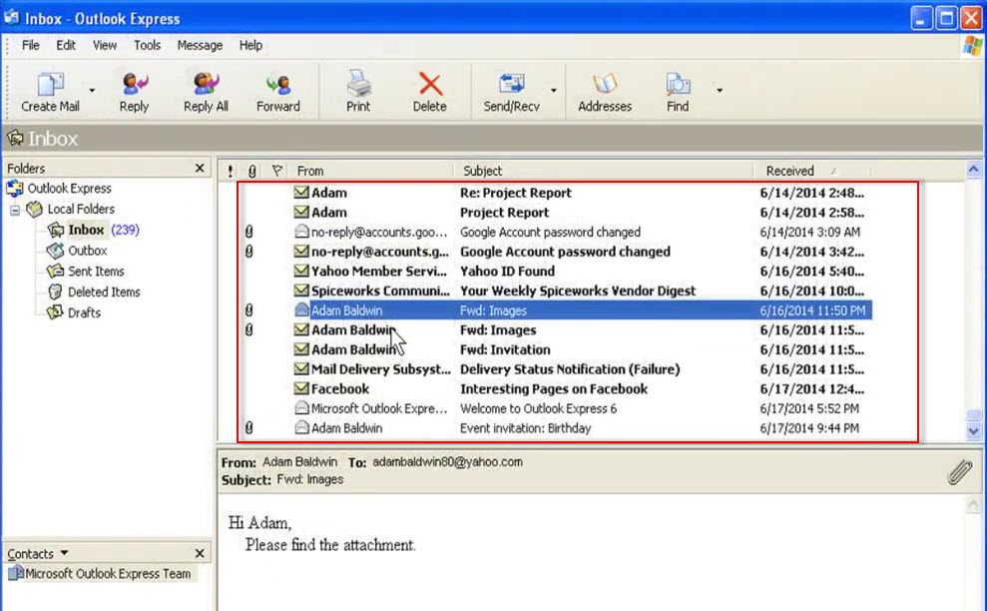Close the Contacts pane

pyautogui.click(x=200, y=553)
